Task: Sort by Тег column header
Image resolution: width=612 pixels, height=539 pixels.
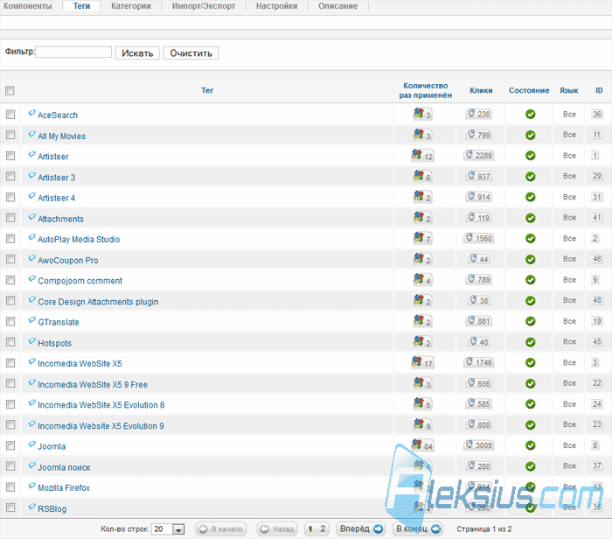Action: point(207,90)
